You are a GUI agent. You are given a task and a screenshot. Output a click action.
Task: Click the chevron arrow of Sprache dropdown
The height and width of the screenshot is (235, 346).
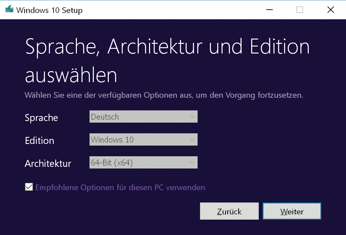(x=192, y=117)
